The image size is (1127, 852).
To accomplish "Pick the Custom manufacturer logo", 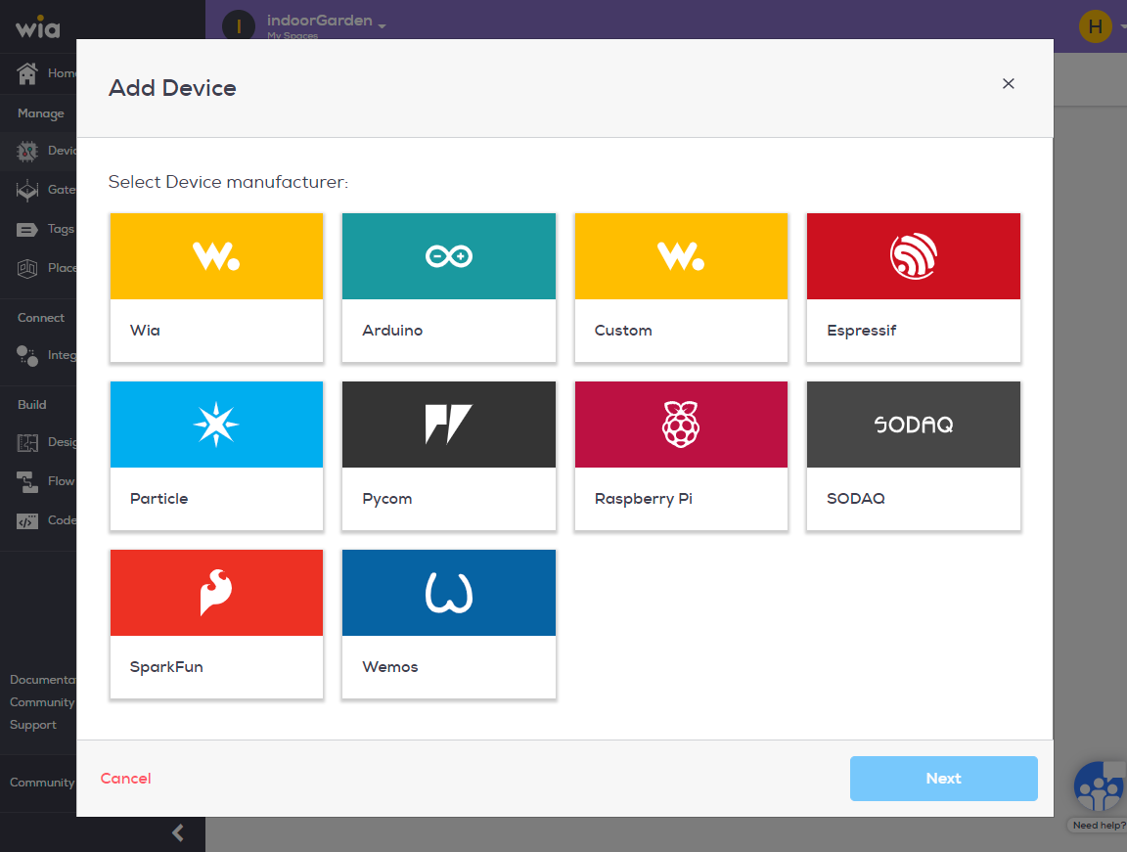I will pos(681,255).
